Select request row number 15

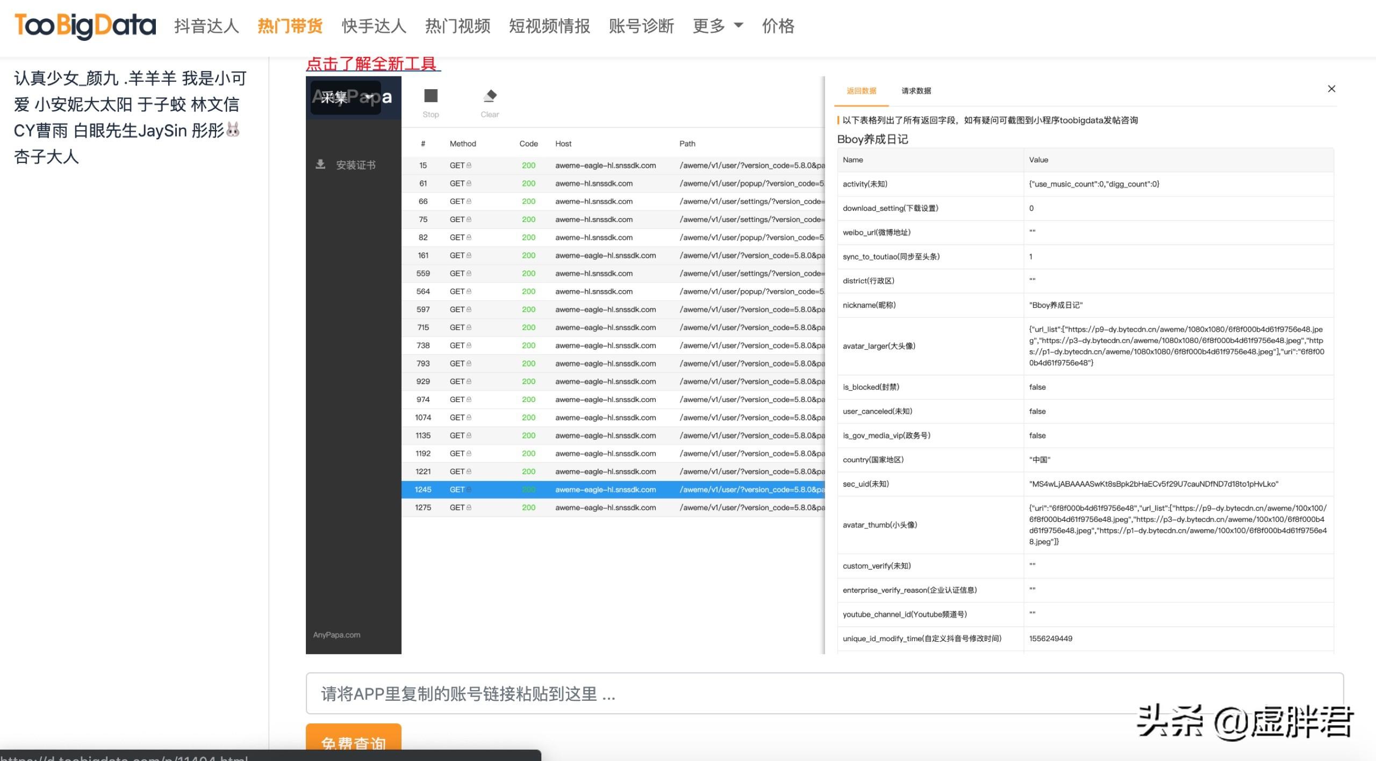pos(613,166)
